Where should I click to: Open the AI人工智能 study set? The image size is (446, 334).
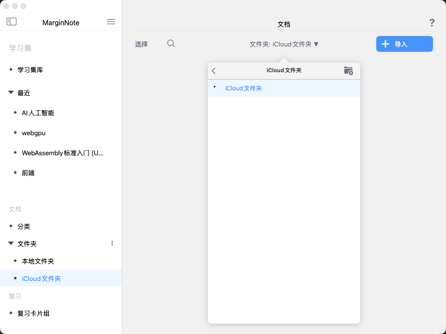tap(38, 113)
